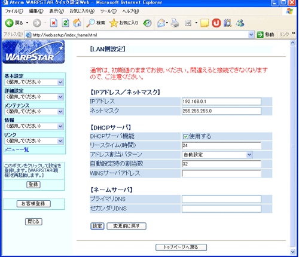The width and height of the screenshot is (299, 257).
Task: Open the 情報 dropdown
Action: [x=33, y=126]
